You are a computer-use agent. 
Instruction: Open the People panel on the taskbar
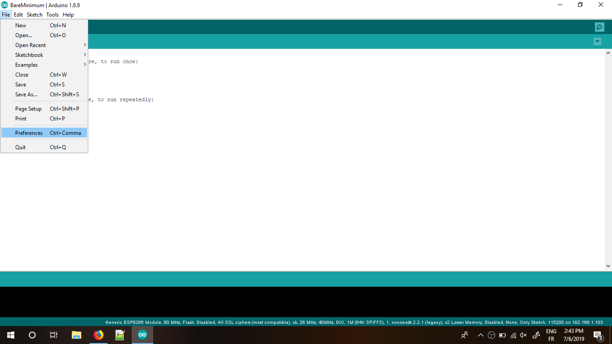(x=465, y=335)
